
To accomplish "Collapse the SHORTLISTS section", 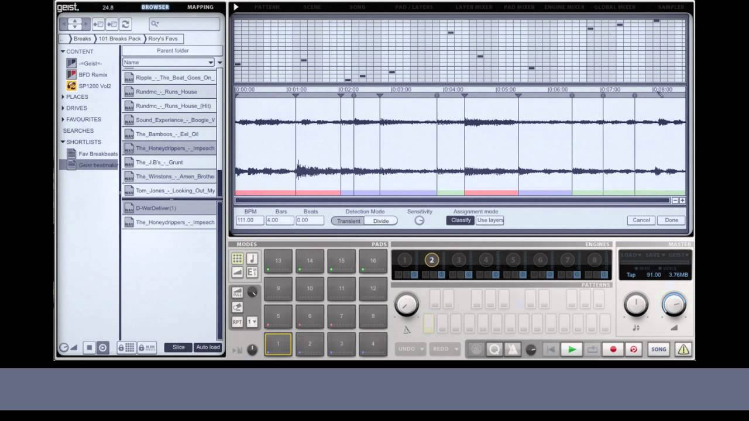I will (63, 142).
